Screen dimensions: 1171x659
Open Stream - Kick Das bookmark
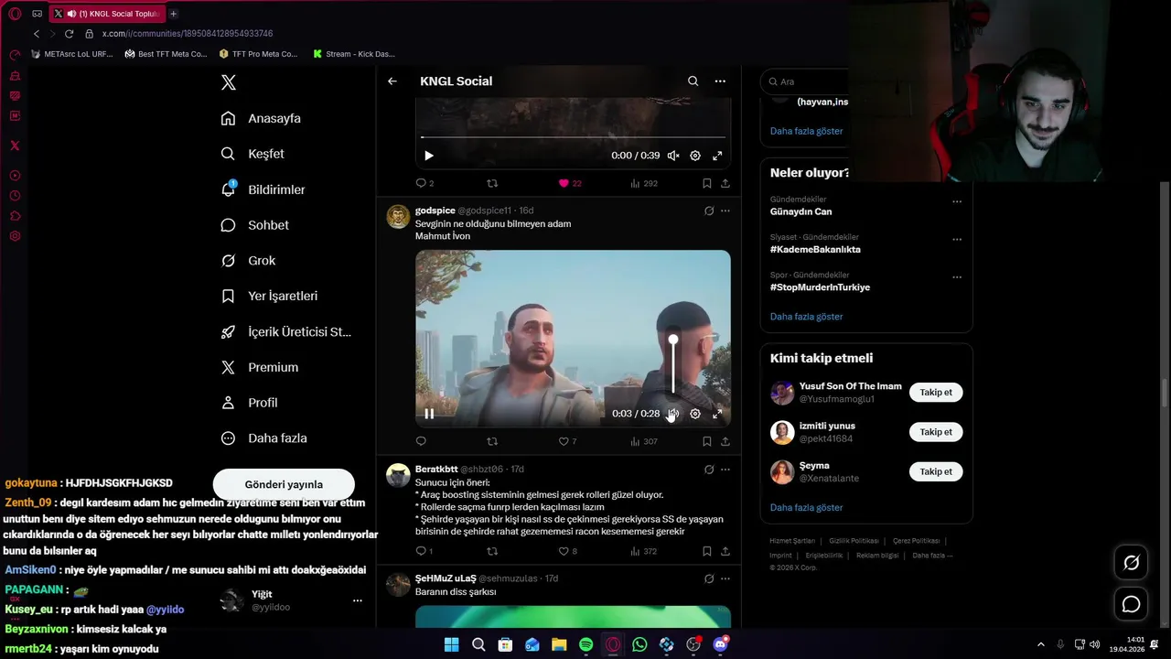click(x=354, y=54)
